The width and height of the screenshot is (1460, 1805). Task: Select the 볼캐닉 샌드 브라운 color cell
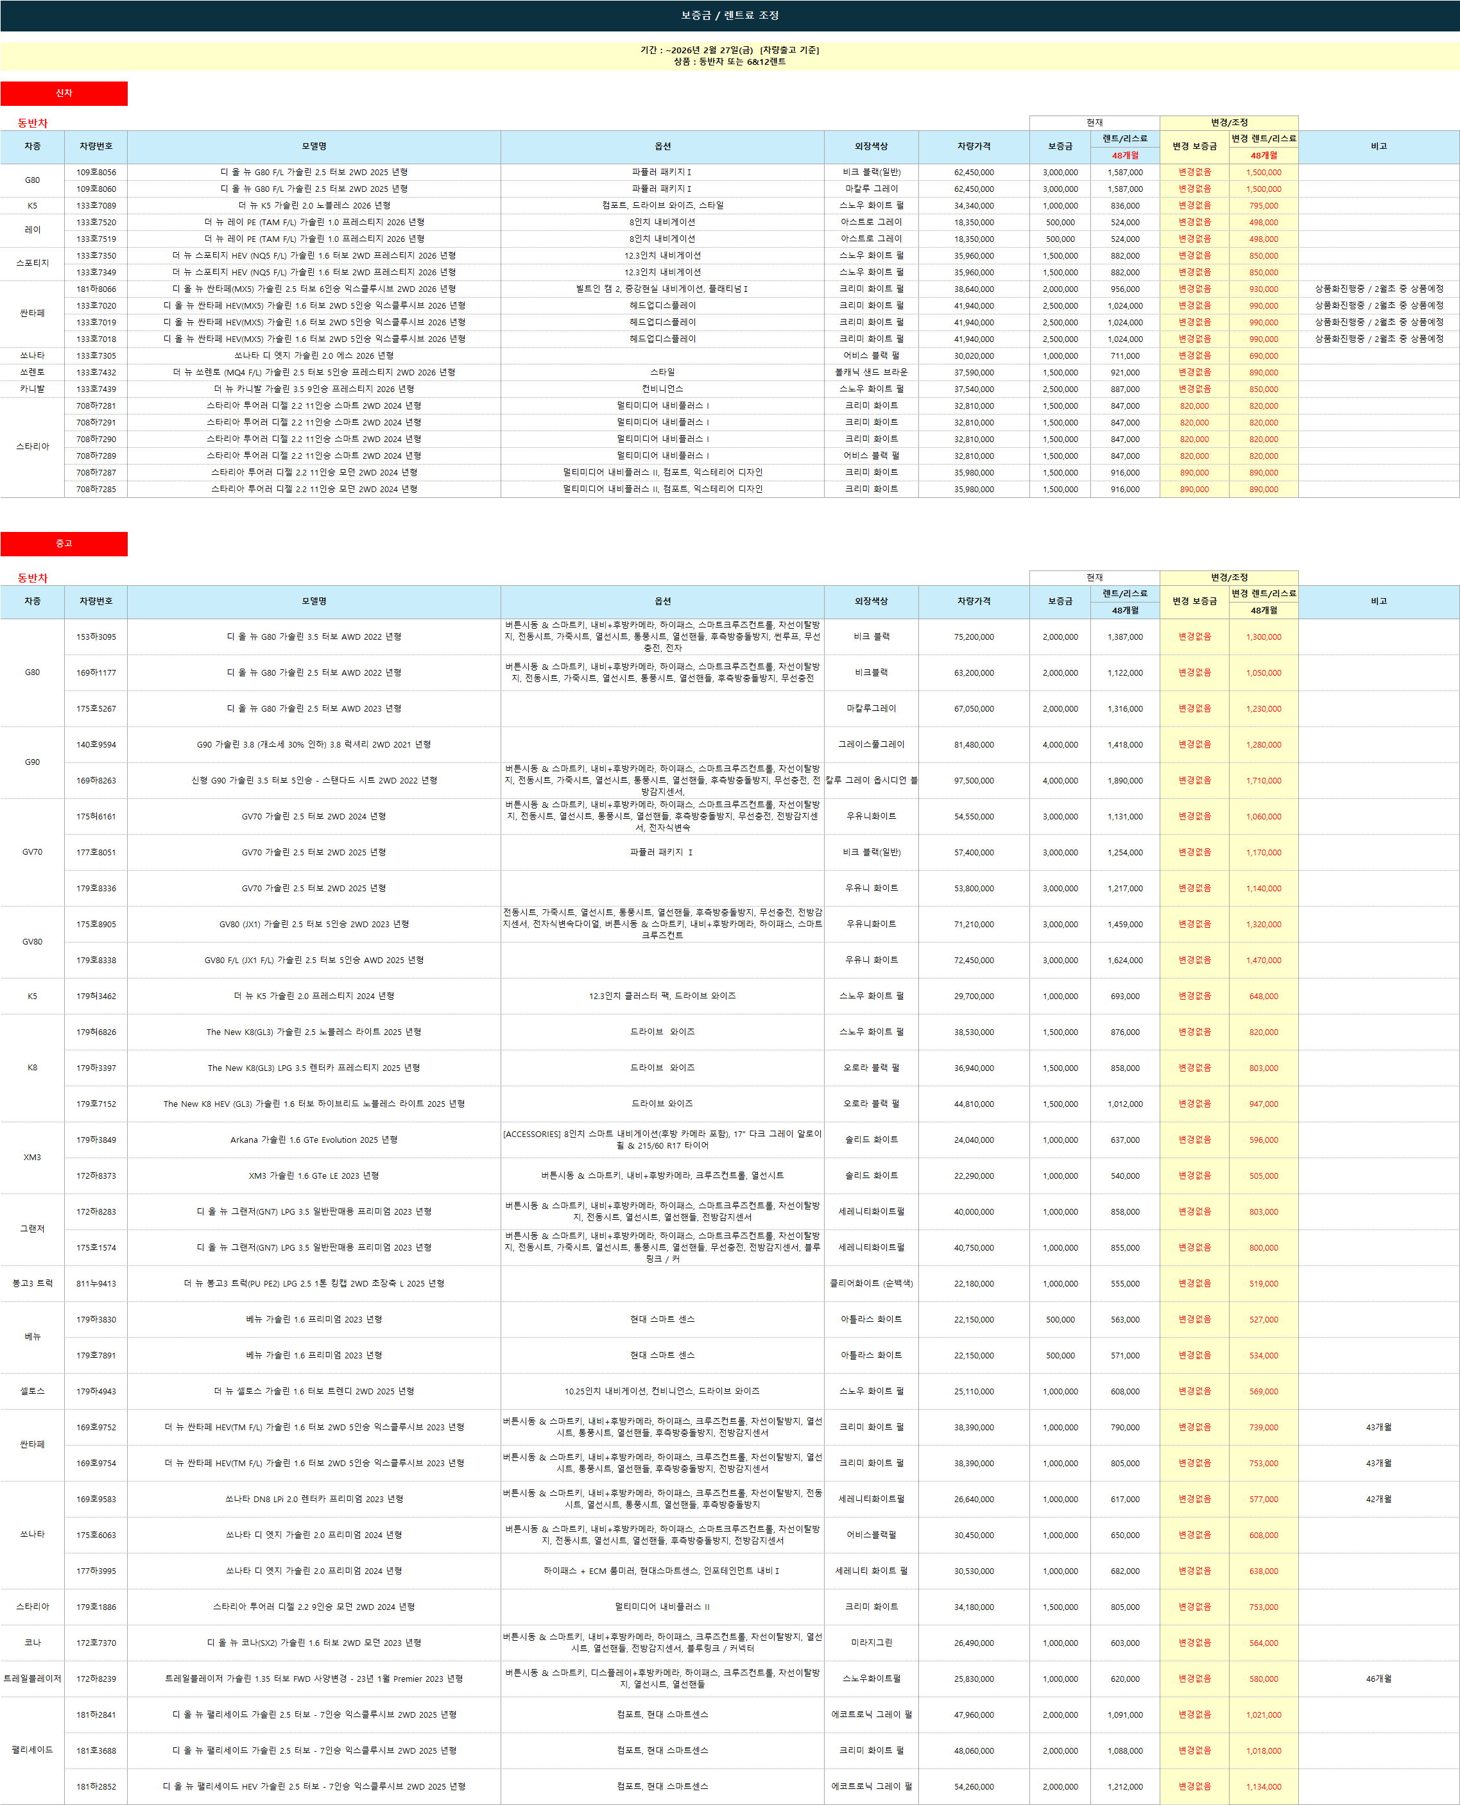(x=870, y=372)
